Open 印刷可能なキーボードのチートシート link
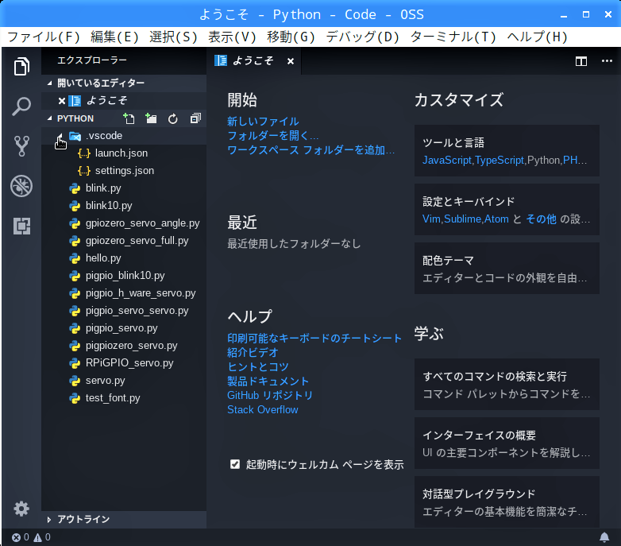This screenshot has width=621, height=546. [314, 338]
